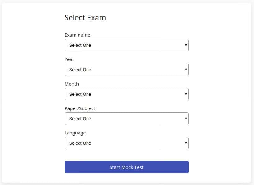The image size is (254, 185).
Task: Click "Select One" text under Language
Action: pyautogui.click(x=80, y=143)
